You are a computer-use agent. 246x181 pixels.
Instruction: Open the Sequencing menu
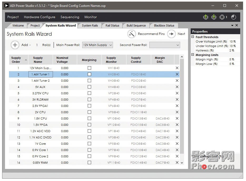[70, 17]
